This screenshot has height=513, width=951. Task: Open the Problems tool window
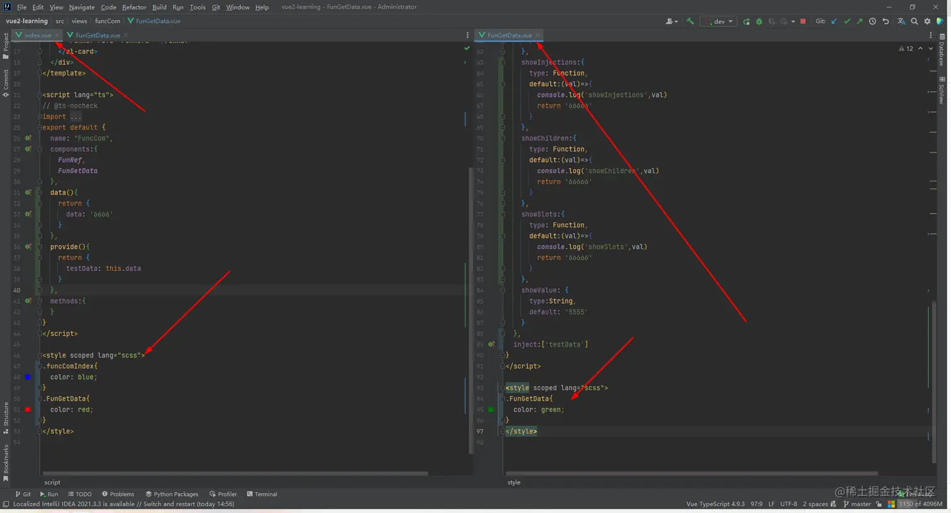coord(118,494)
